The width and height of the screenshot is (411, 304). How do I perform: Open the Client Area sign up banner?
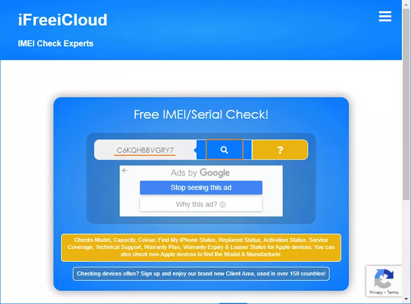[201, 274]
